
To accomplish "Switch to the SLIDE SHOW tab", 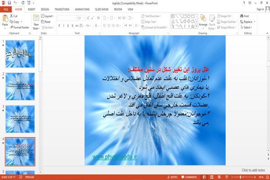I will (x=102, y=9).
